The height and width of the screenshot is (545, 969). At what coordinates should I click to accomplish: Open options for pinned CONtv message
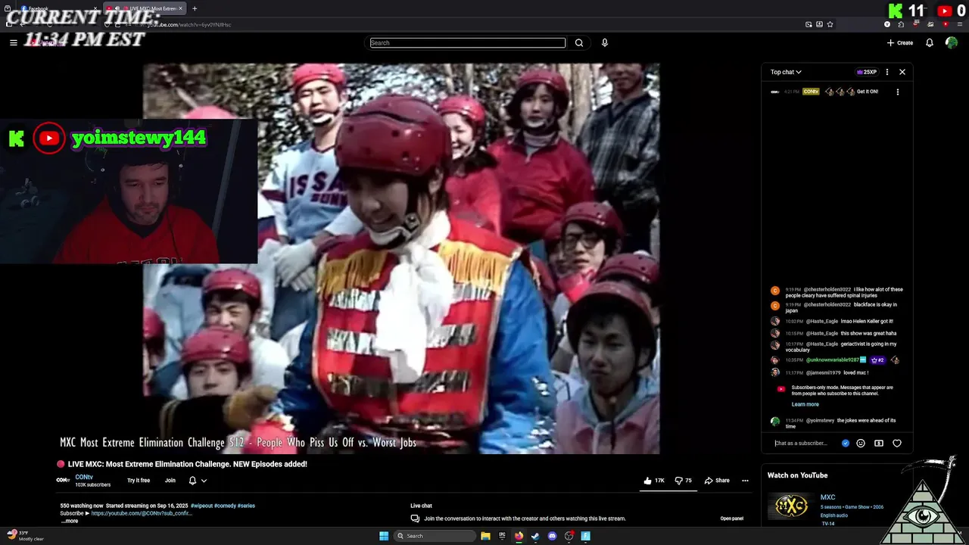point(898,92)
